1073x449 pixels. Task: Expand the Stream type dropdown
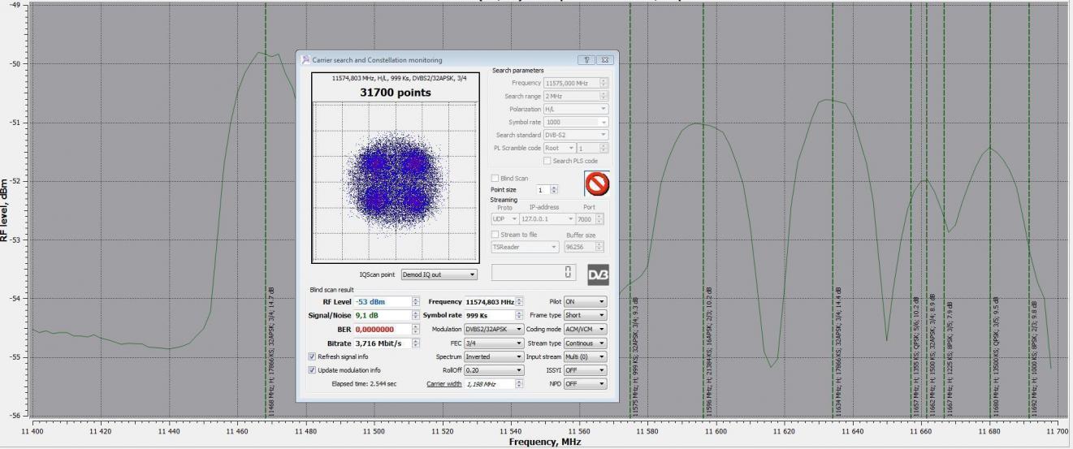pyautogui.click(x=586, y=343)
